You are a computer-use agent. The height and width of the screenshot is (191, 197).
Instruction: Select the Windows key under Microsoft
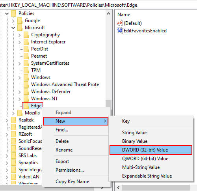click(x=41, y=77)
